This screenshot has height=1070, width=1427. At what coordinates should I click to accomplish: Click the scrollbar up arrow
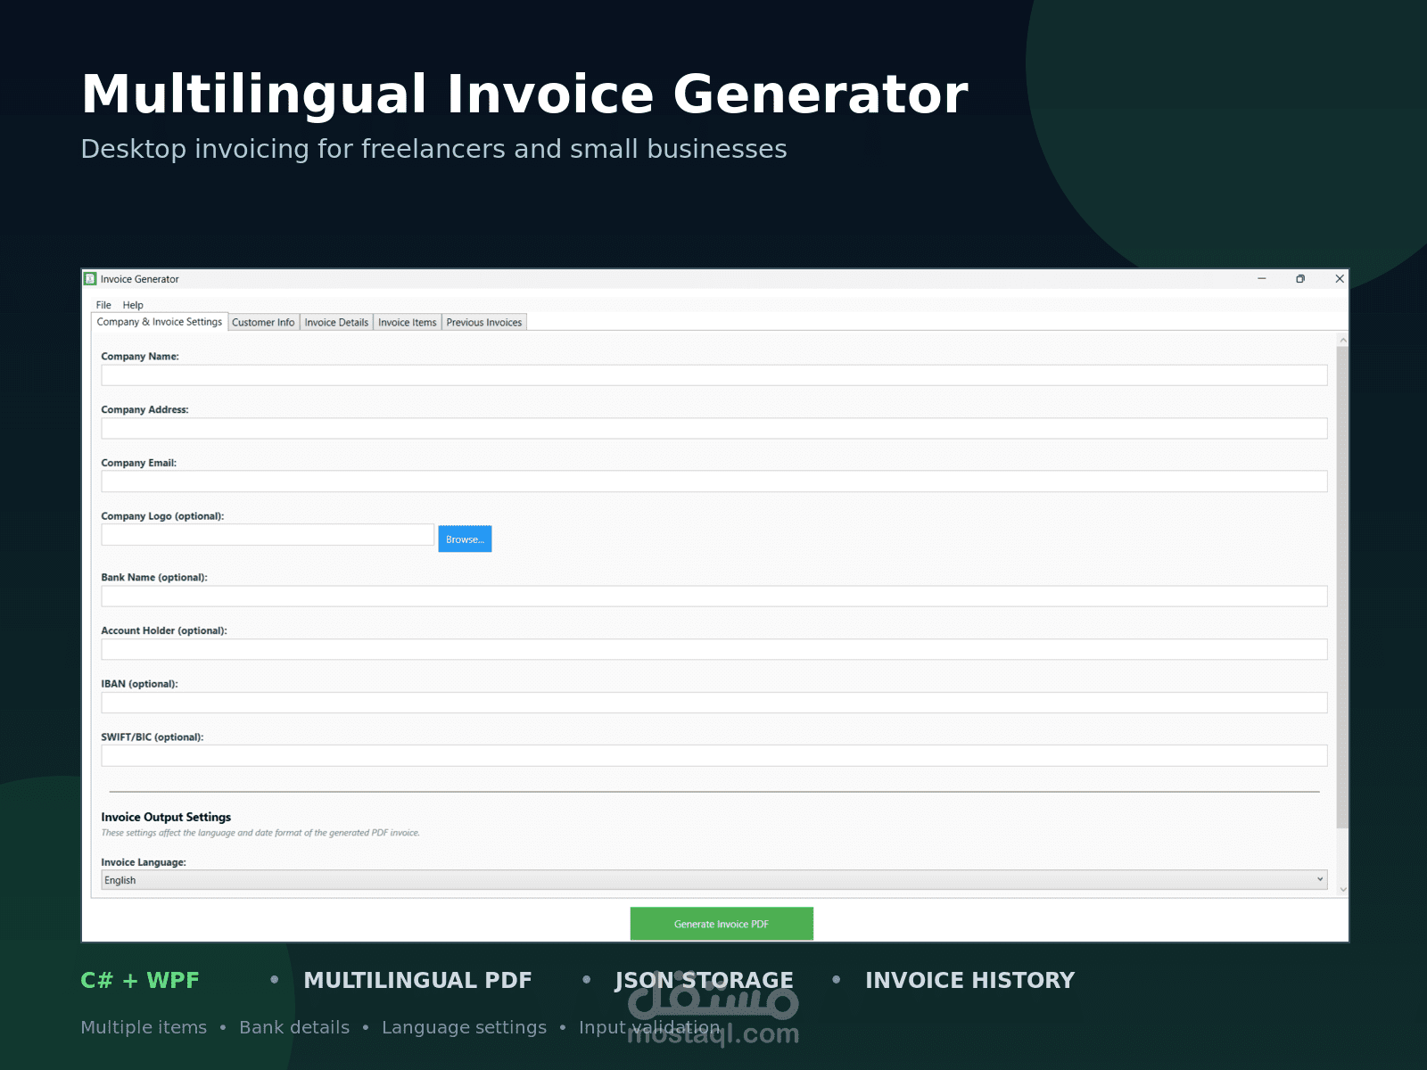(1343, 341)
